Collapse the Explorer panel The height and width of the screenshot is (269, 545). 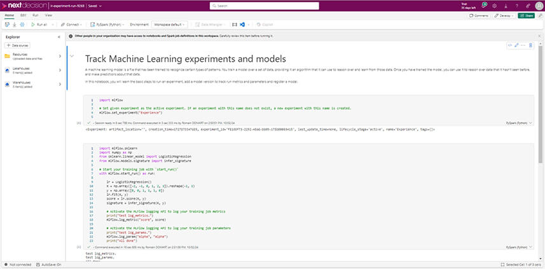(x=59, y=36)
